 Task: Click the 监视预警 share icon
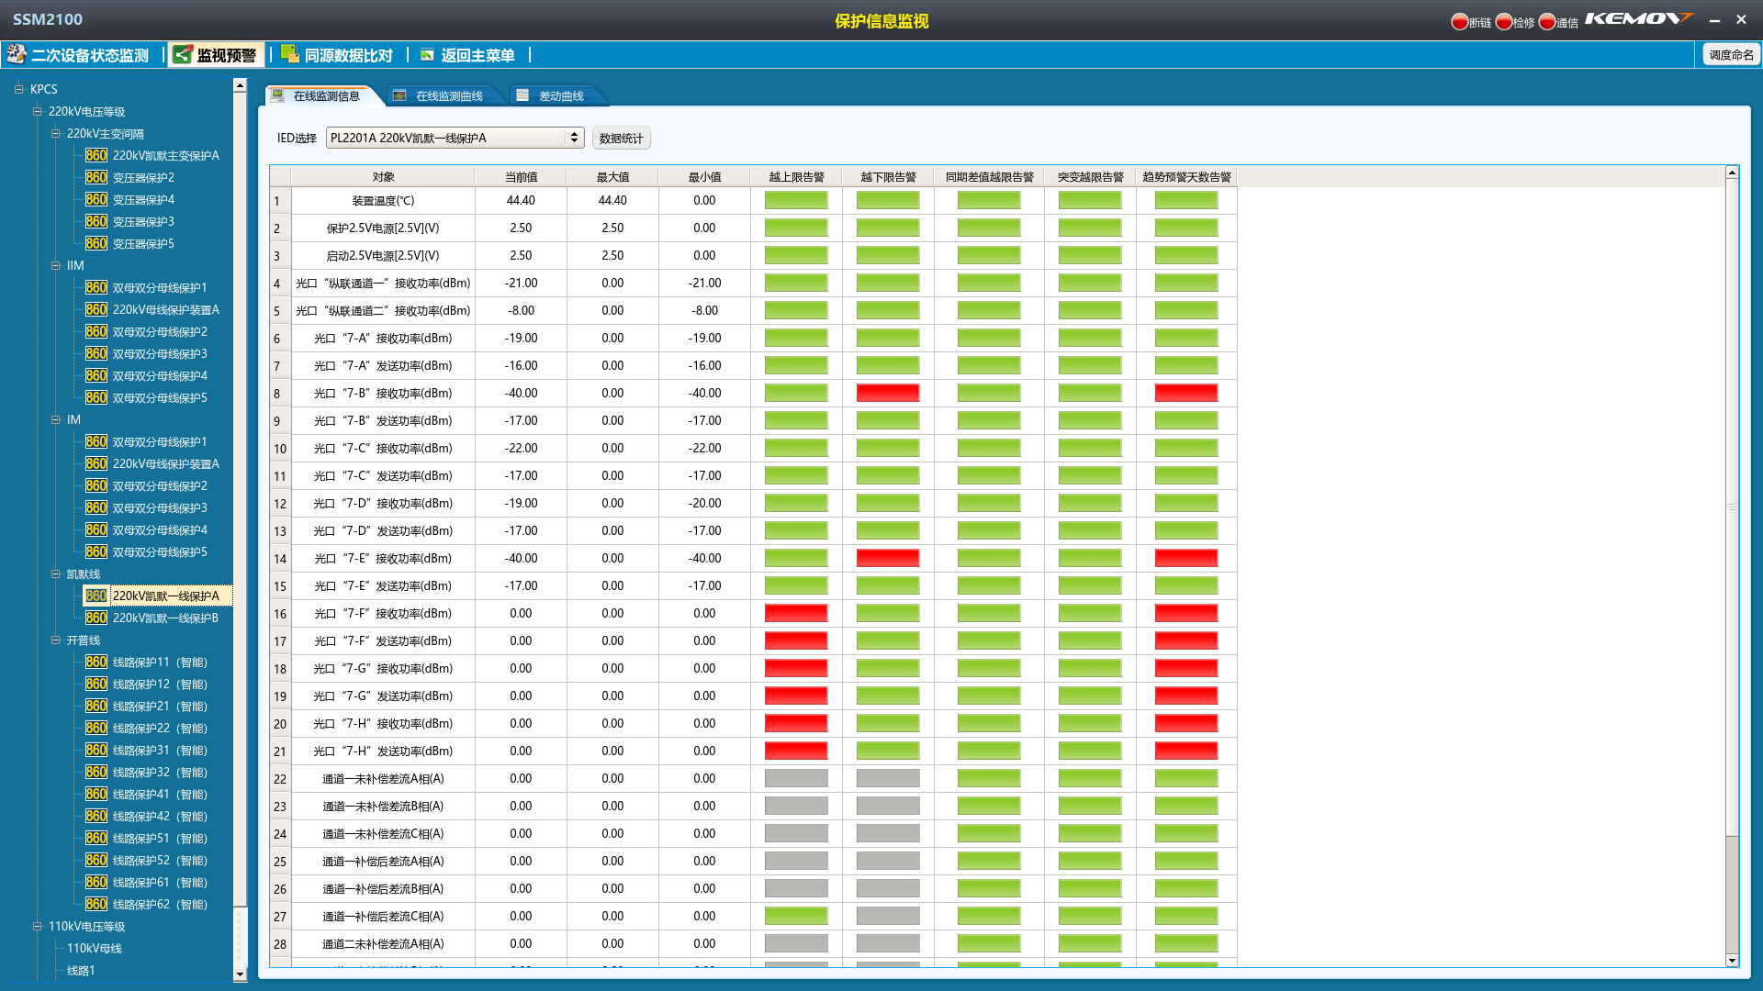[x=183, y=55]
